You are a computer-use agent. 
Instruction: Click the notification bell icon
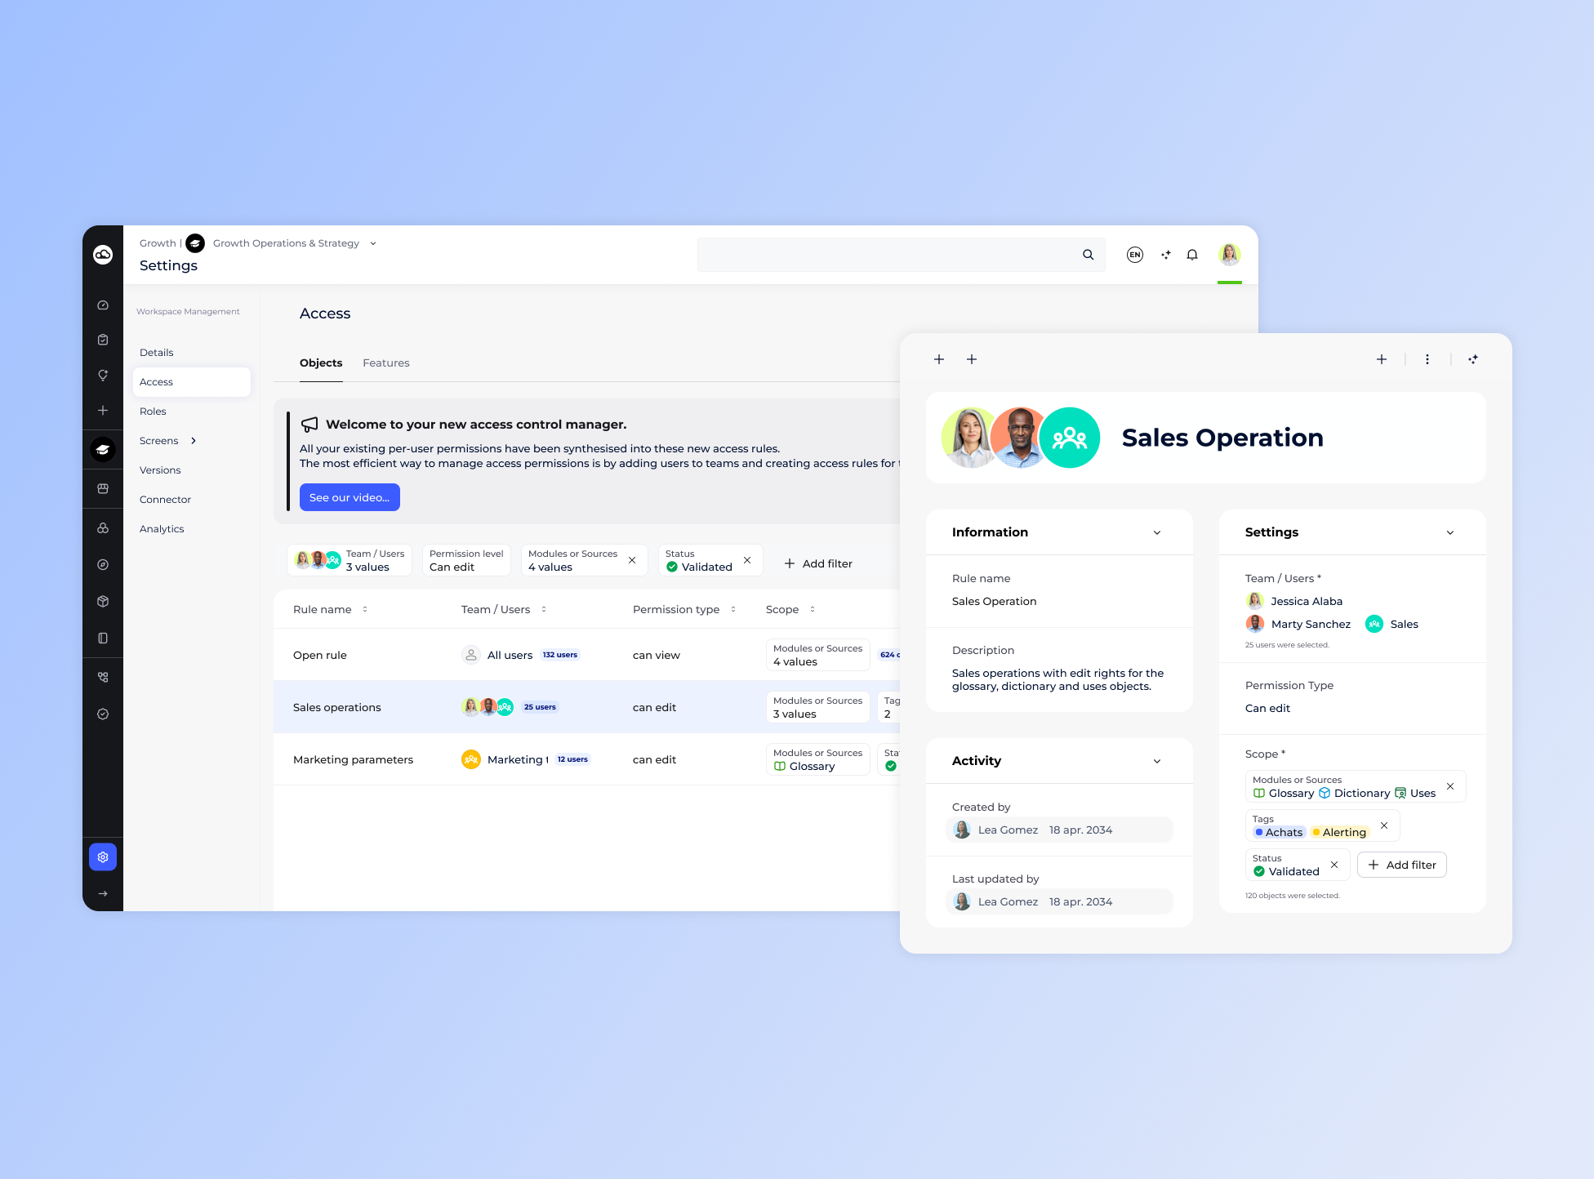(x=1192, y=255)
